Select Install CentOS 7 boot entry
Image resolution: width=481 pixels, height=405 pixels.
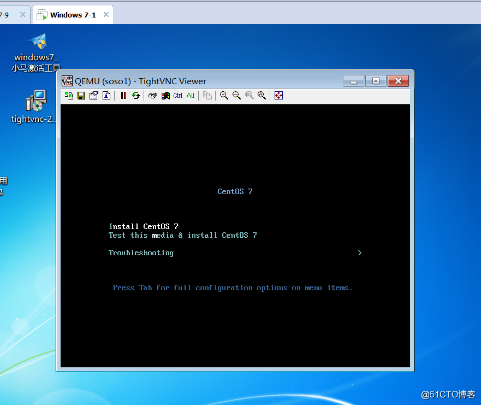pyautogui.click(x=144, y=226)
